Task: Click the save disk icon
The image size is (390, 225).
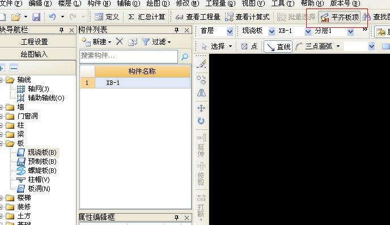Action: (x=36, y=17)
